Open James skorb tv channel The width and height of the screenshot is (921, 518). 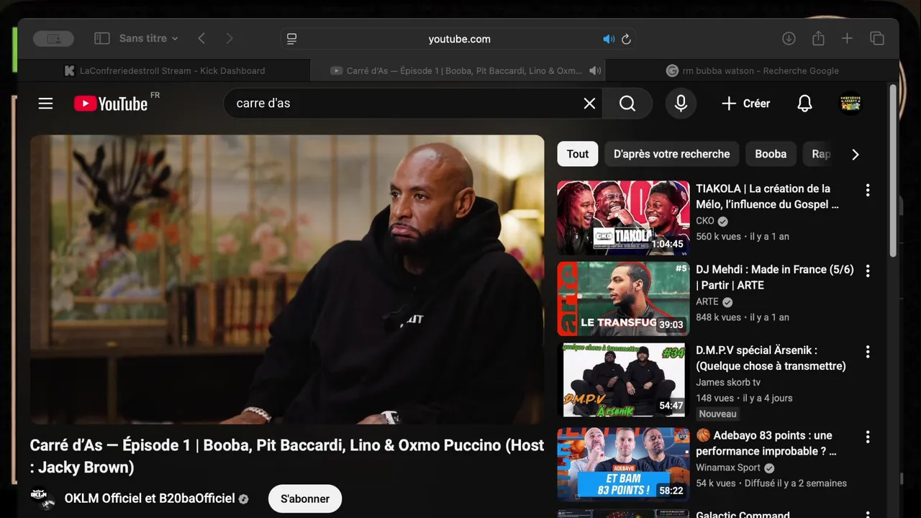point(728,382)
